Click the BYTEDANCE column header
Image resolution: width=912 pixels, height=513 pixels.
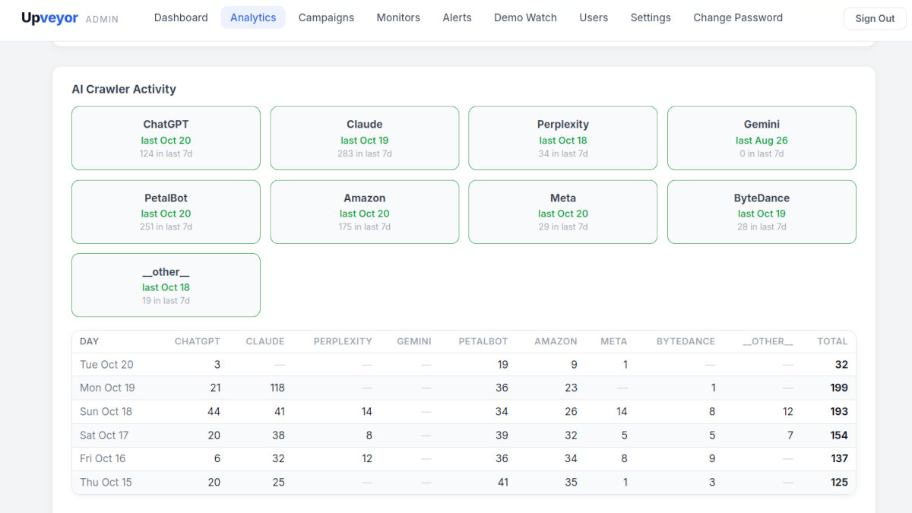click(x=686, y=341)
